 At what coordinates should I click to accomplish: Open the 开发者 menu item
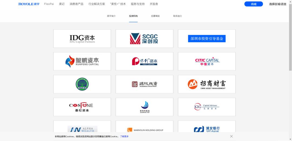coord(154,4)
